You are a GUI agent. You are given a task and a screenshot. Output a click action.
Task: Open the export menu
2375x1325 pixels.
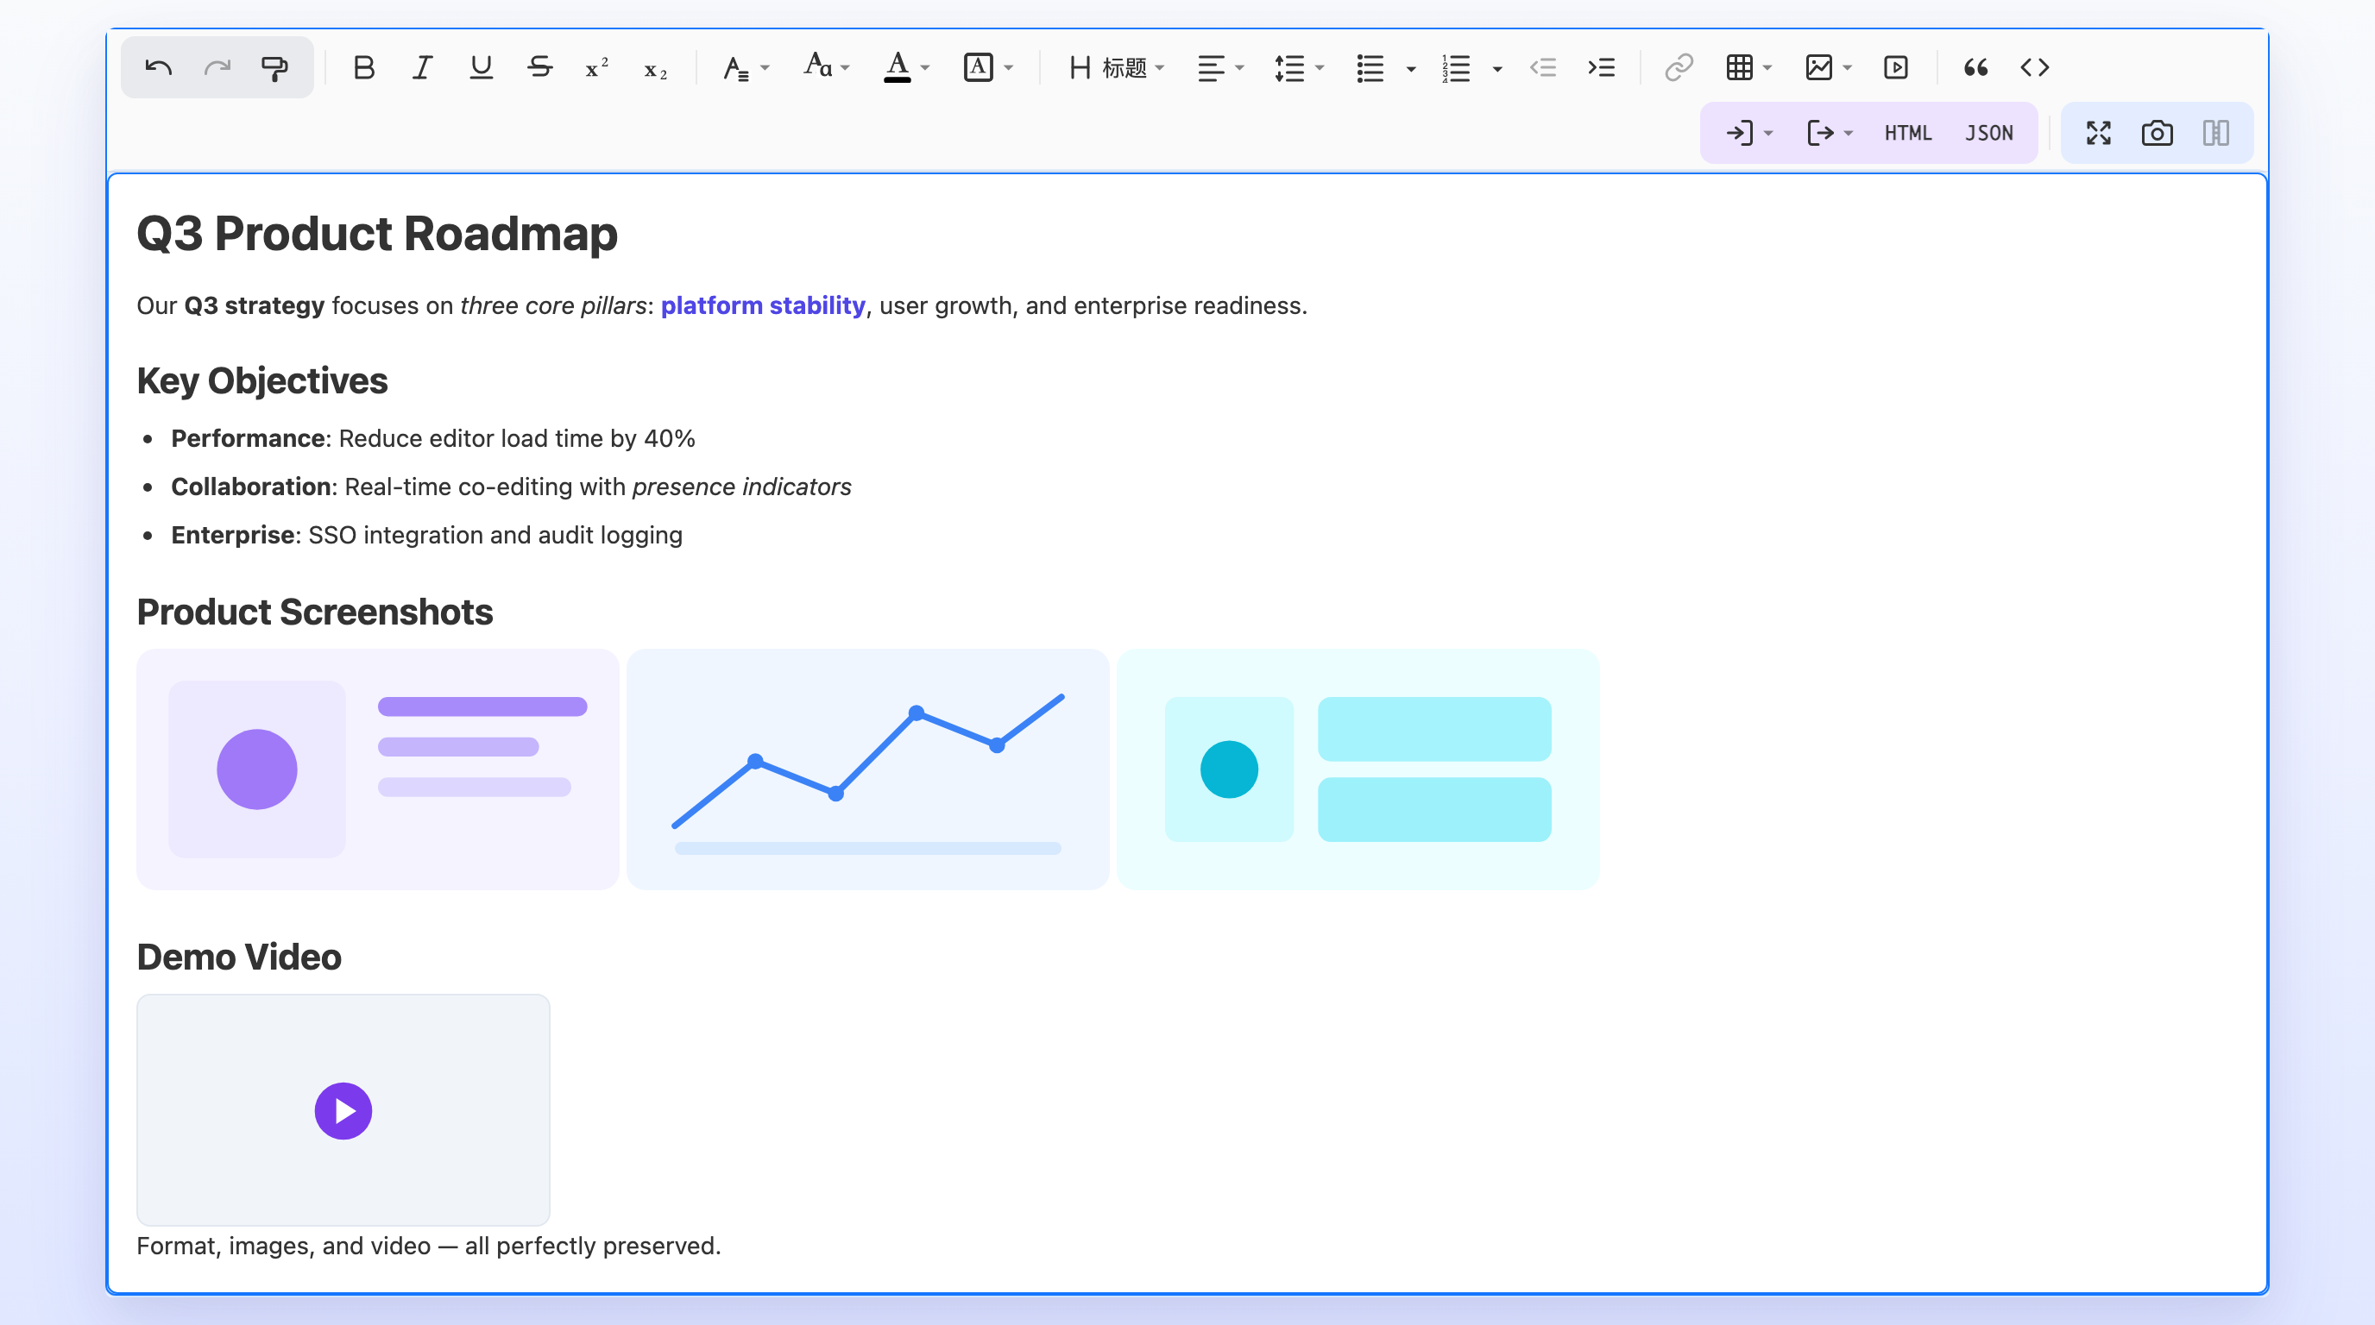click(1830, 133)
